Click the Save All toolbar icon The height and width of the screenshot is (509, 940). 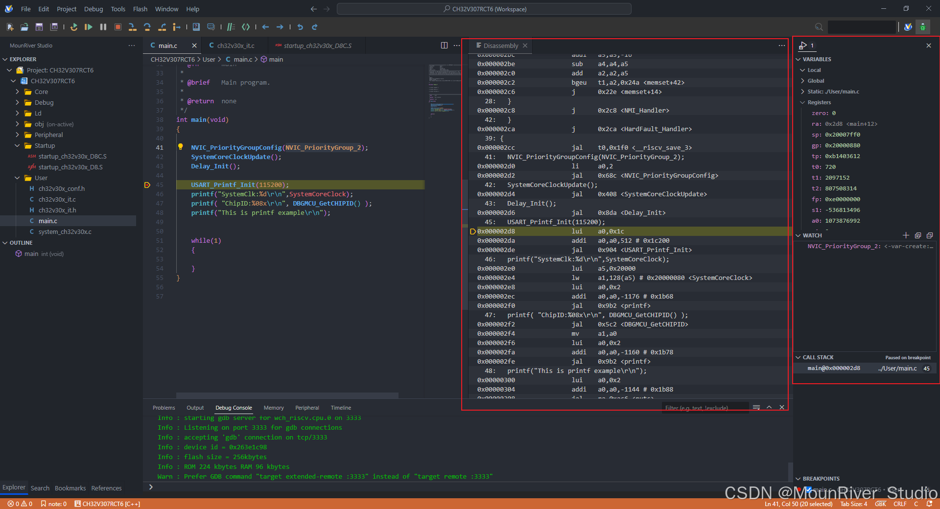(54, 27)
